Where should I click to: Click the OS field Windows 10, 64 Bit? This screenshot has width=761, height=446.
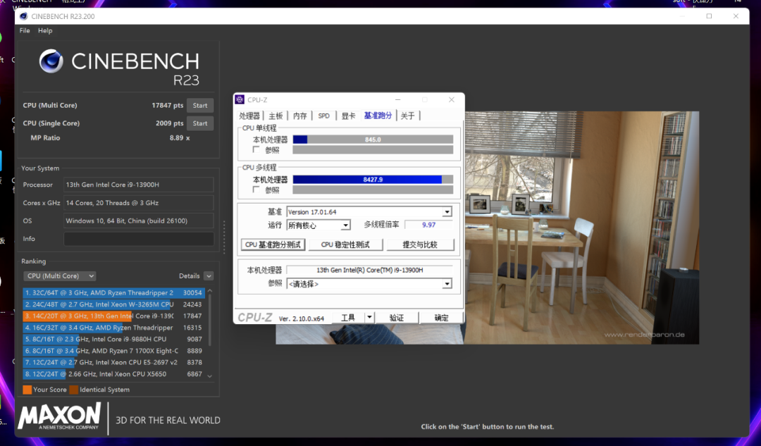click(x=139, y=221)
